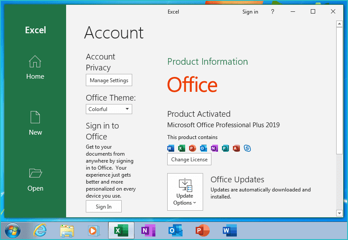Click the Excel icon under product contains

pos(182,148)
